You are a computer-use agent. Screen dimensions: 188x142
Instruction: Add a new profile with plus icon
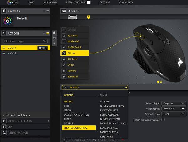44,11
